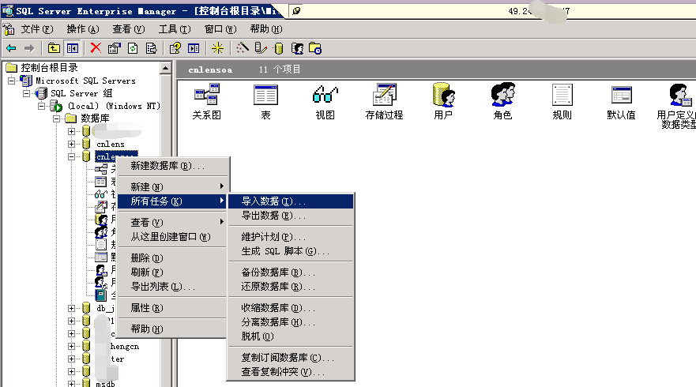Choose 删除(D) in context menu
The width and height of the screenshot is (696, 387).
[173, 257]
